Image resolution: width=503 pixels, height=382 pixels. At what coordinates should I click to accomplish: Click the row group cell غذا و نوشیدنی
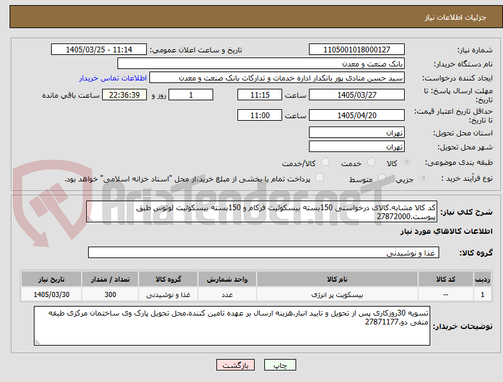(x=168, y=294)
